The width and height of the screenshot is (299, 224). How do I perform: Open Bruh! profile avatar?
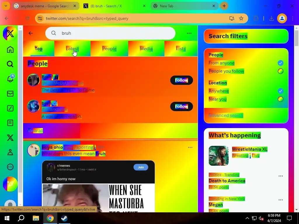click(33, 80)
